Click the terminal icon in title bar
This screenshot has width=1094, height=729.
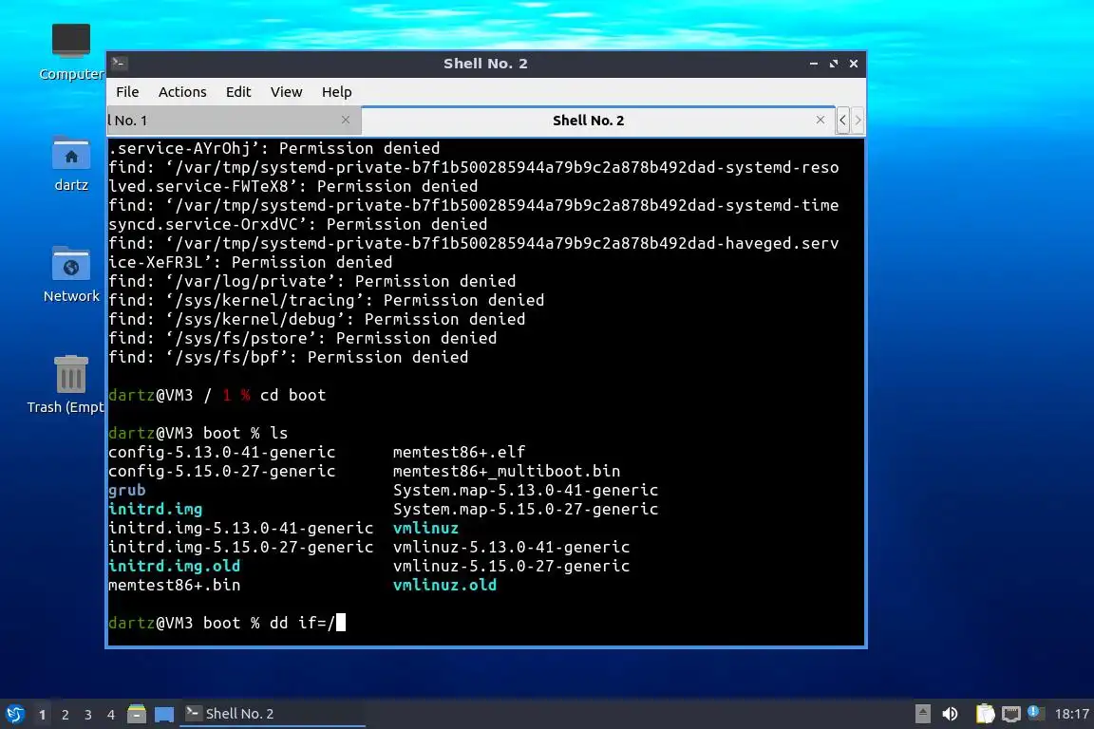tap(119, 64)
